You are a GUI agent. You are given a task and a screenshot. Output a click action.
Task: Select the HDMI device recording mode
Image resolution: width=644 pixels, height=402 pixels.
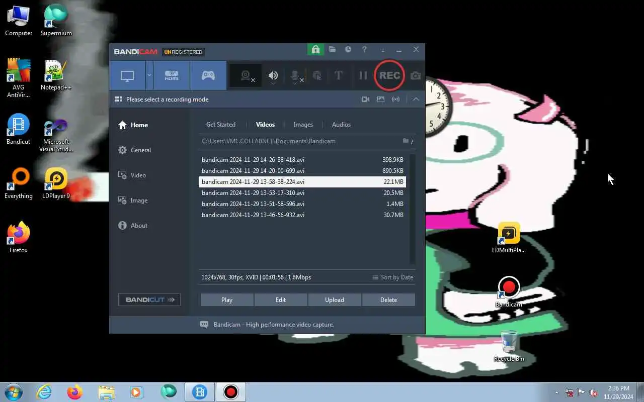tap(172, 76)
